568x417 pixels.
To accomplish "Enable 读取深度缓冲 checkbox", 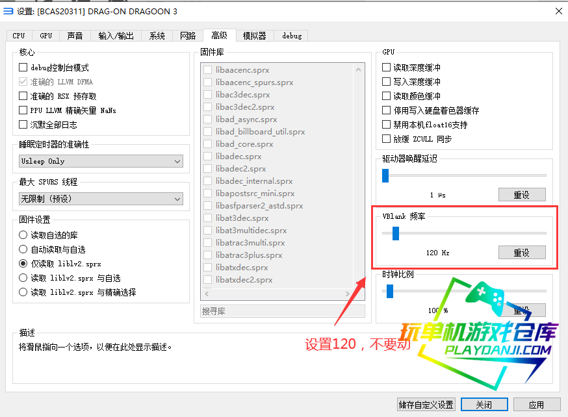I will click(387, 68).
